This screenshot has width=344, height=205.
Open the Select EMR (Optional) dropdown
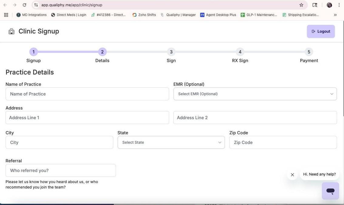[255, 94]
